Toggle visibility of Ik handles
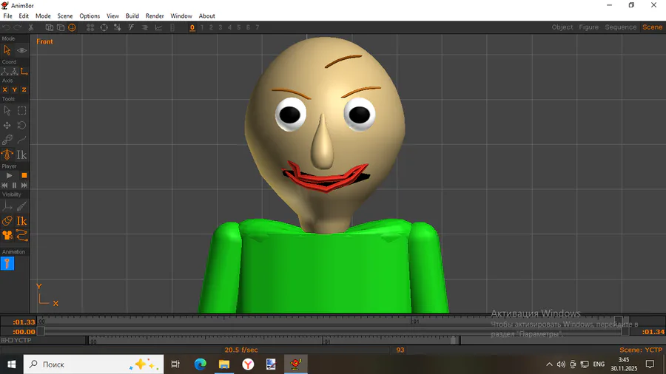 tap(21, 221)
